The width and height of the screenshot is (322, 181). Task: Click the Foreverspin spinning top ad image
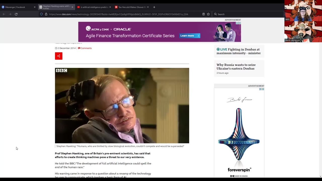[x=239, y=134]
